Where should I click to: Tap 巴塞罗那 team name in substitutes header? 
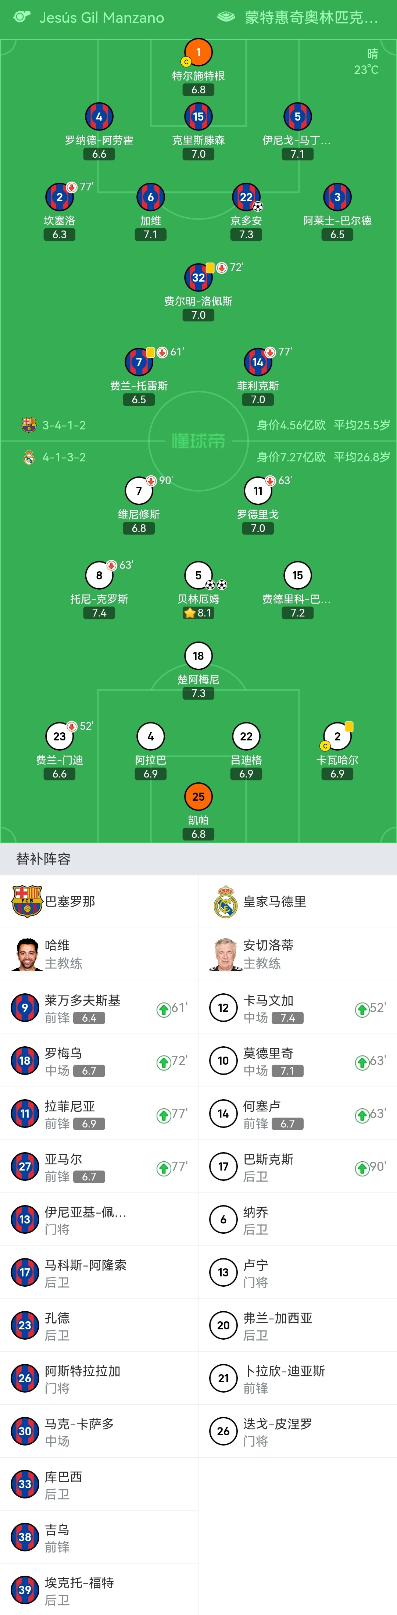click(70, 901)
